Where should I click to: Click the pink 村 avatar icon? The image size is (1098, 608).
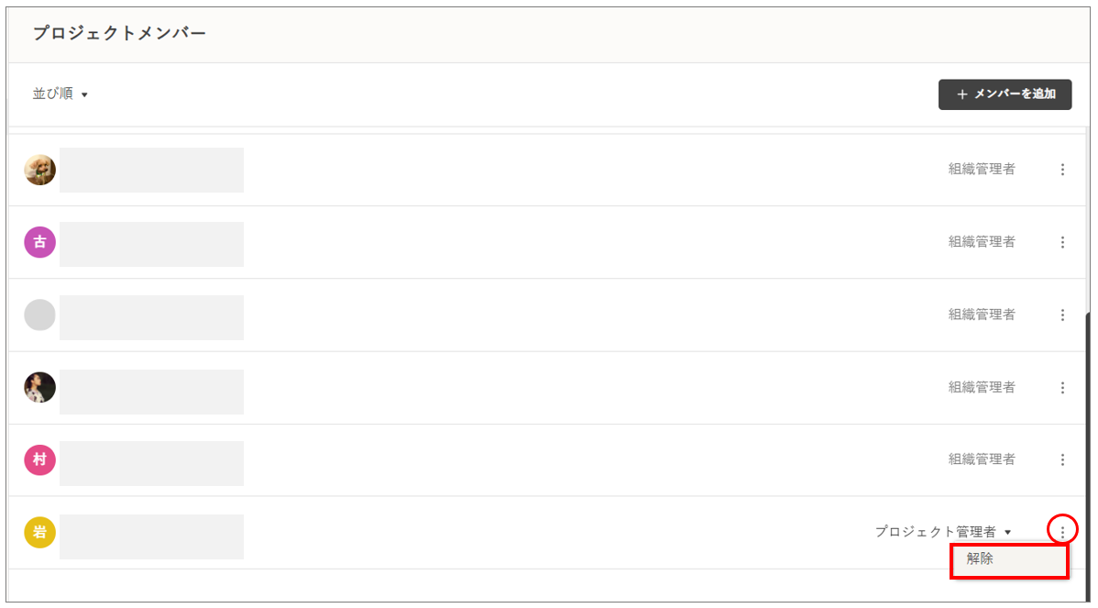[39, 459]
